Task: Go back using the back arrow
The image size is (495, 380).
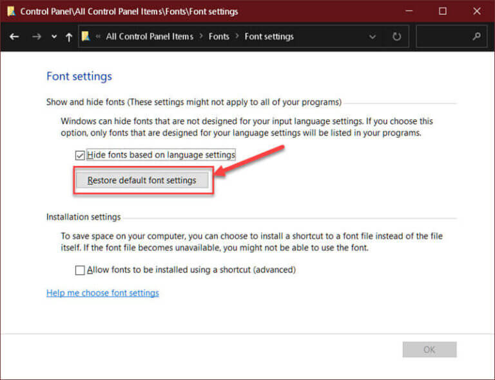Action: pos(14,37)
